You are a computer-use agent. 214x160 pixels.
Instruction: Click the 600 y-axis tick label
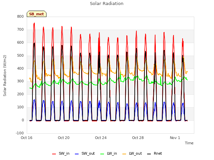click(x=20, y=43)
